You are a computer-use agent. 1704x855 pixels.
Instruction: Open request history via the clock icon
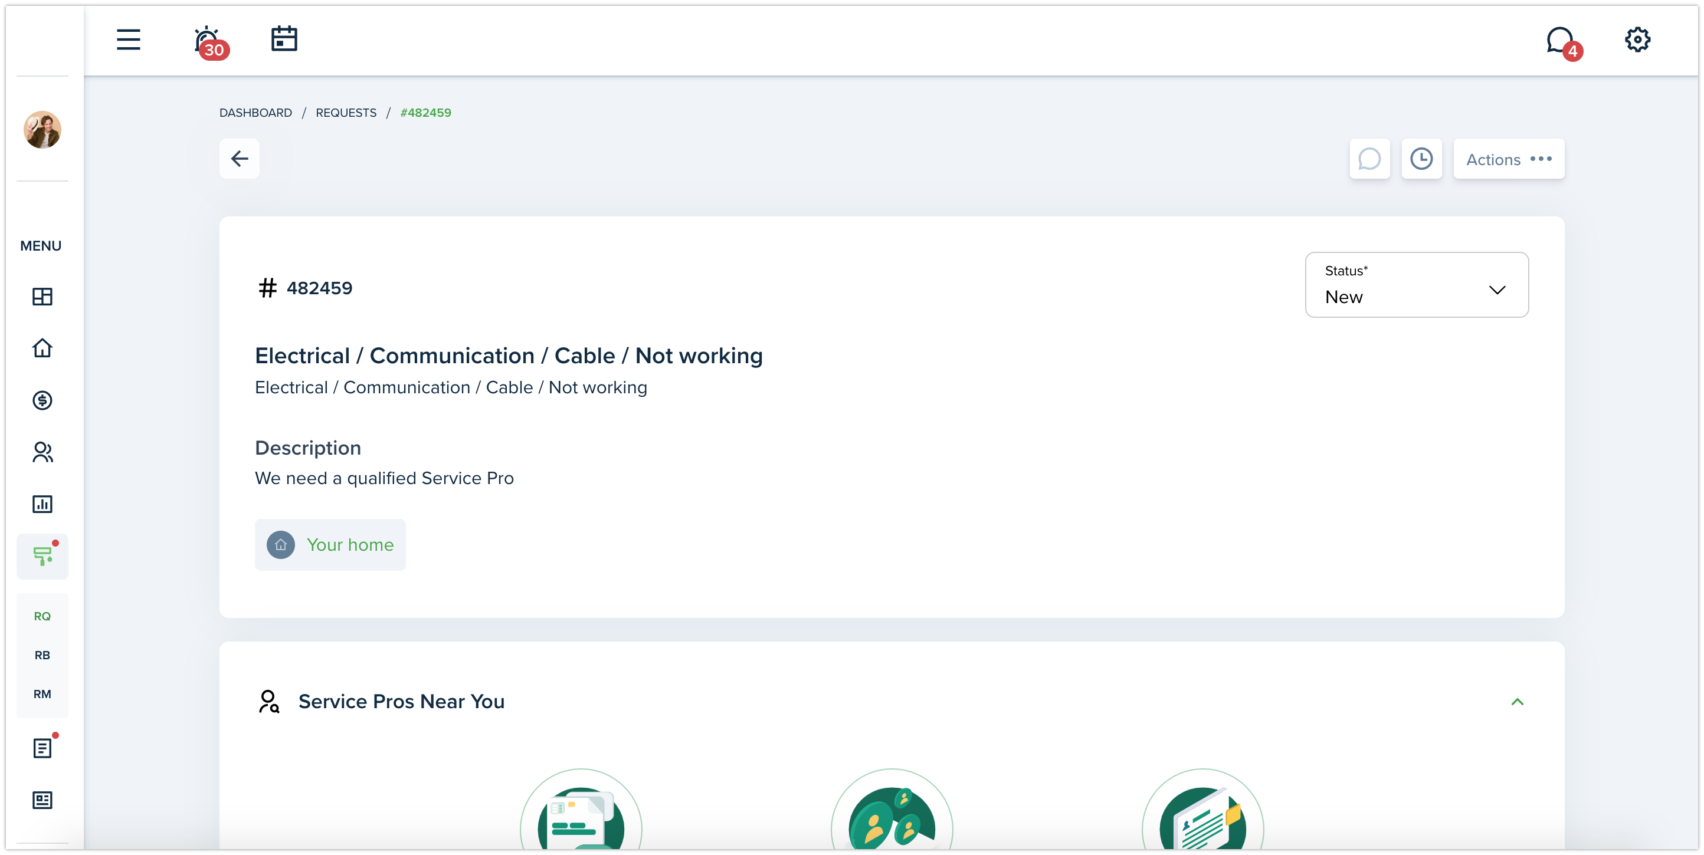tap(1421, 159)
